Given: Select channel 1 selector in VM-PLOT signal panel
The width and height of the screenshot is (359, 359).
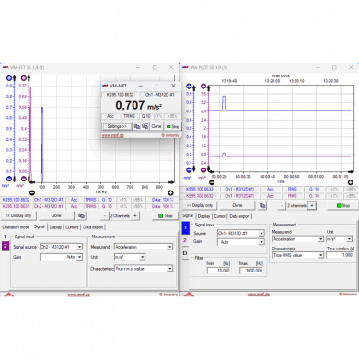Looking at the screenshot, I should tap(186, 228).
